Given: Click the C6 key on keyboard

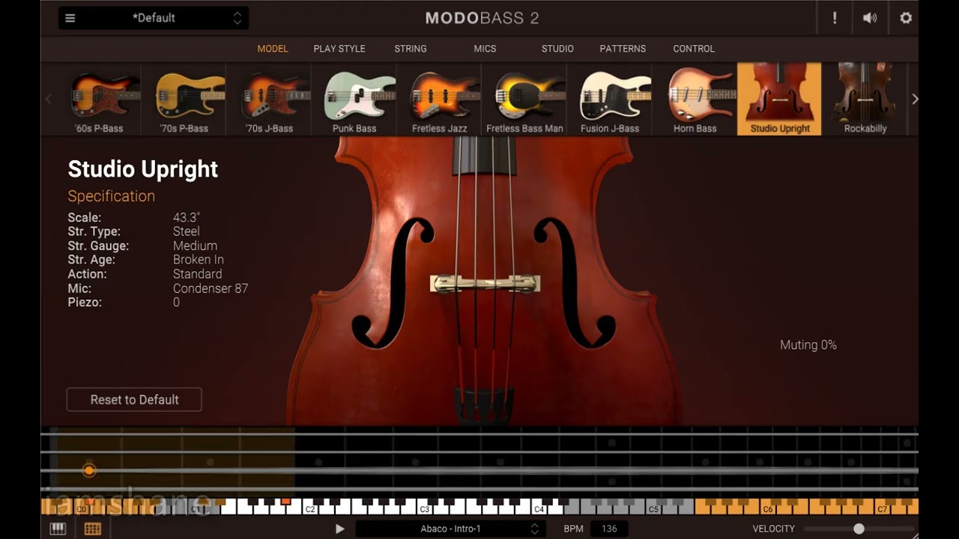Looking at the screenshot, I should point(768,508).
